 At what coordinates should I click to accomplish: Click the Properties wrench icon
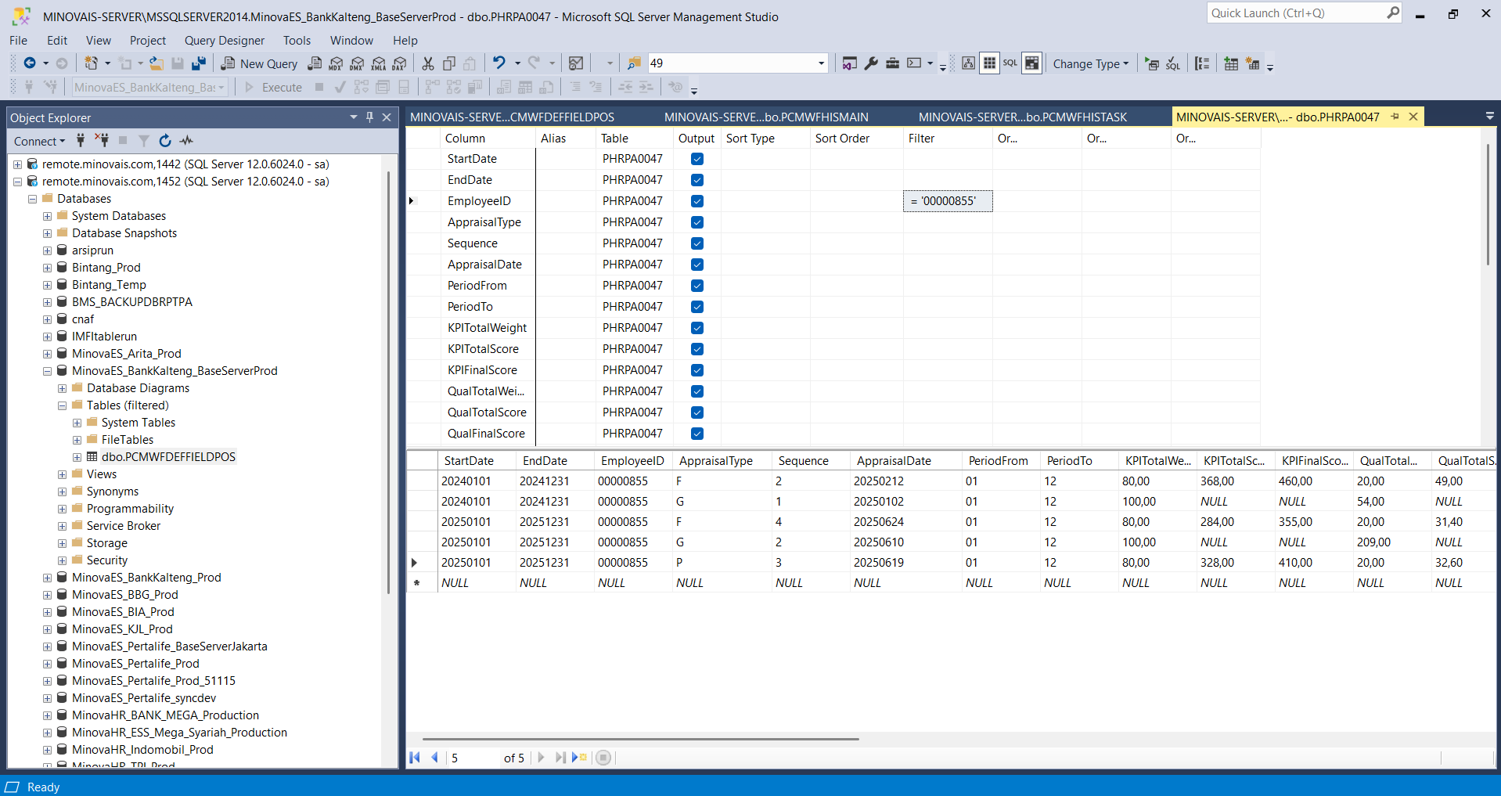[871, 63]
